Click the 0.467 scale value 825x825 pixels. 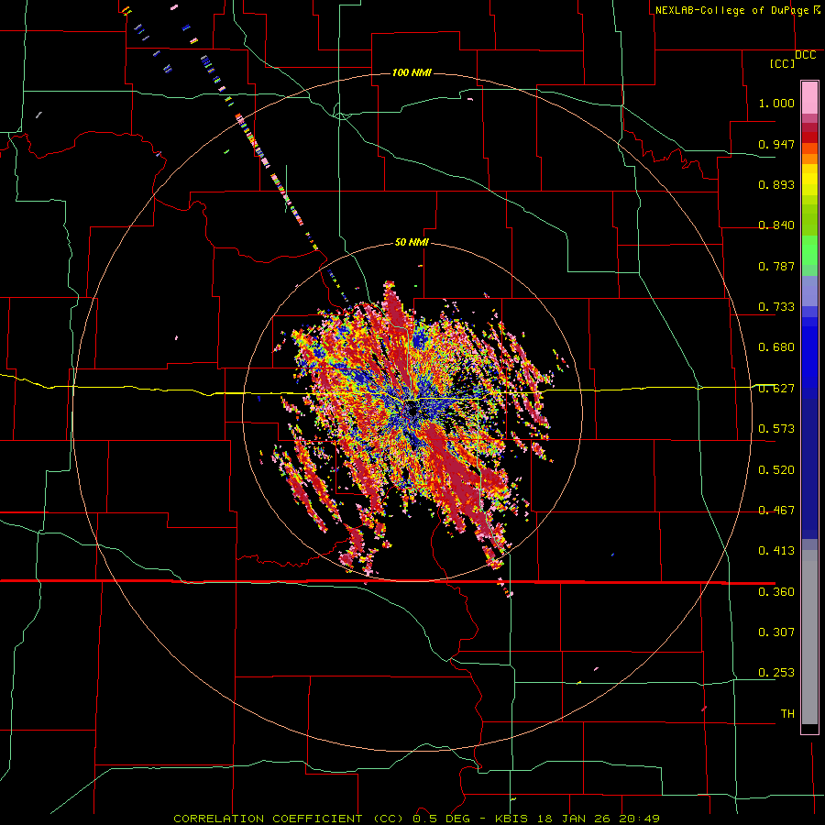click(776, 511)
